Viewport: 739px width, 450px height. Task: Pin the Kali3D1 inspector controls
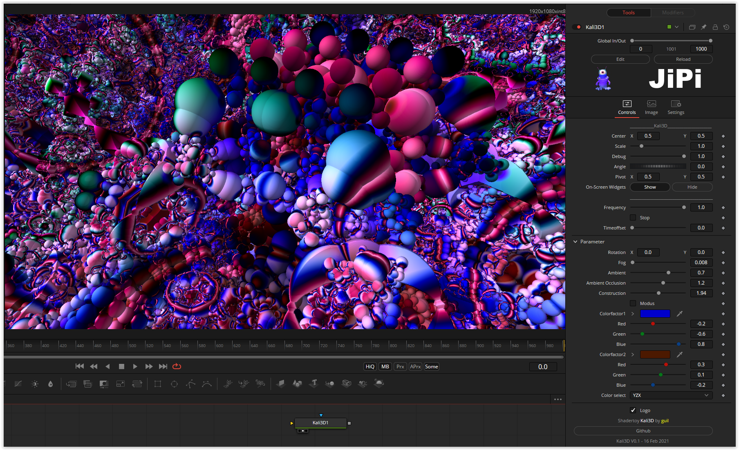703,27
